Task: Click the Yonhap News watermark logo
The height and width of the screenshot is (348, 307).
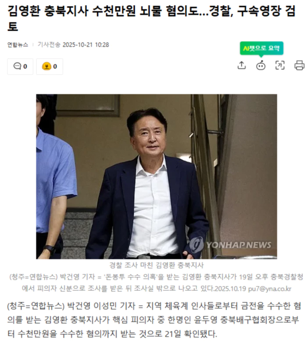Action: pyautogui.click(x=230, y=244)
